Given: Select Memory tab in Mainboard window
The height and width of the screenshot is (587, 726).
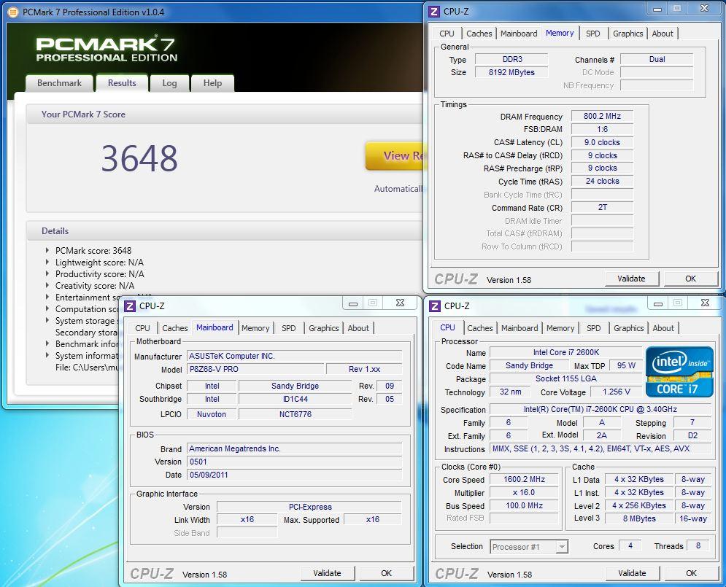Looking at the screenshot, I should click(255, 328).
